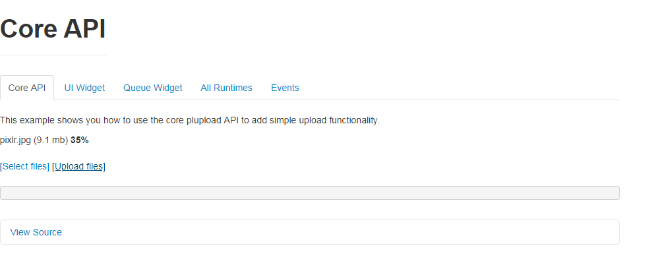Click the active Core API tab
Image resolution: width=658 pixels, height=273 pixels.
(x=27, y=88)
